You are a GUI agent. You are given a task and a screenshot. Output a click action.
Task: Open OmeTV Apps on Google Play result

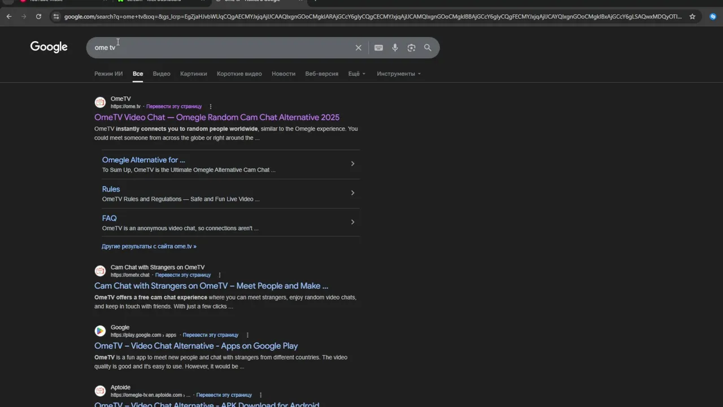tap(196, 346)
